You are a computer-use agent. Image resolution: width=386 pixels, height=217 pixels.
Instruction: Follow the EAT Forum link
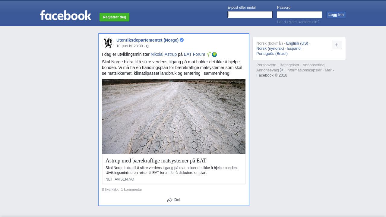coord(195,55)
